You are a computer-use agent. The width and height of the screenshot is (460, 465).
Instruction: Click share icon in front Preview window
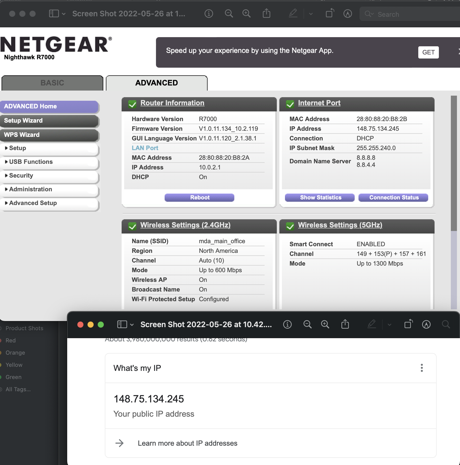tap(345, 324)
